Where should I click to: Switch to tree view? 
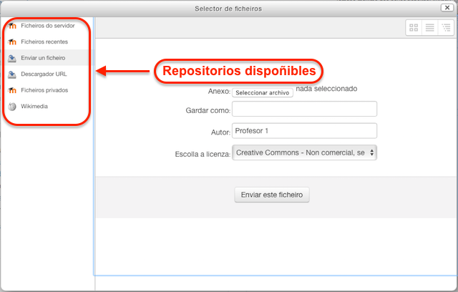tap(446, 28)
